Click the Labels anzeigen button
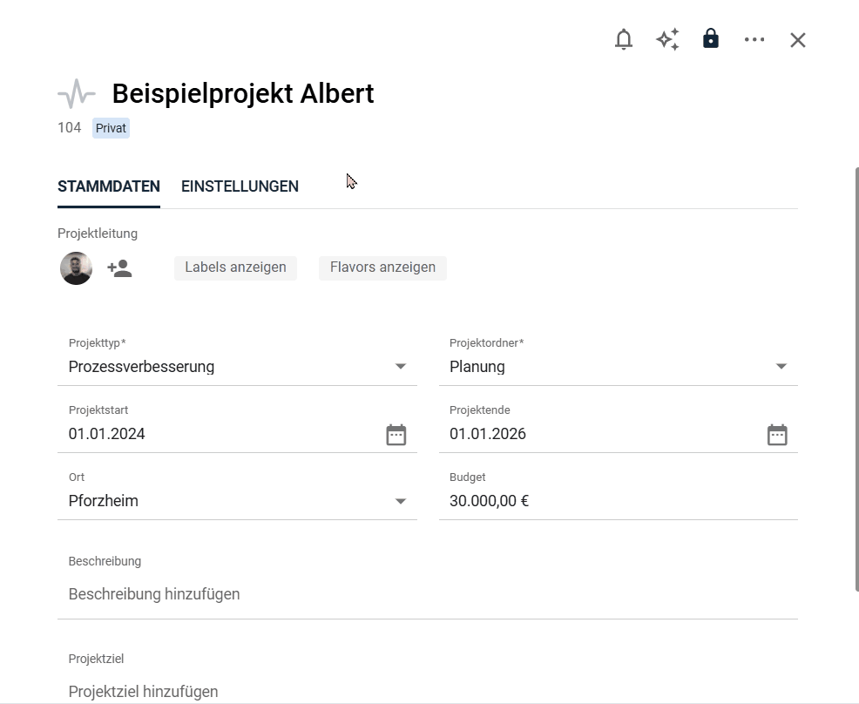 tap(235, 267)
